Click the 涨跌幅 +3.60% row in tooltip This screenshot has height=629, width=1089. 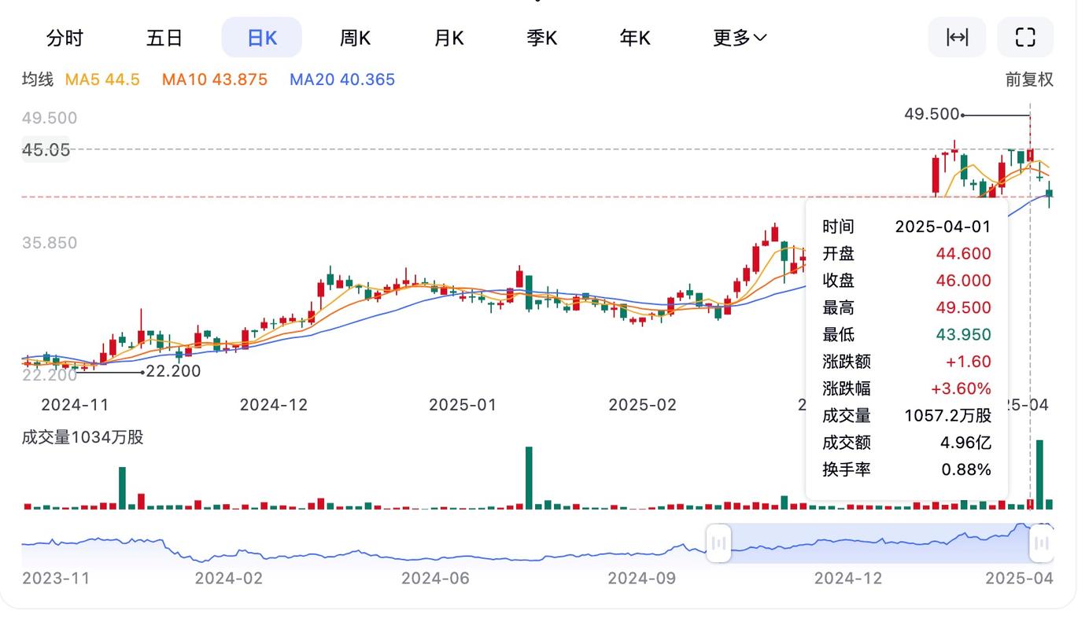click(x=906, y=388)
